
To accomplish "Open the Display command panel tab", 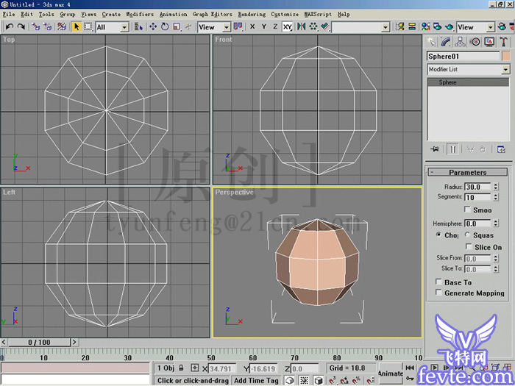I will (x=489, y=42).
